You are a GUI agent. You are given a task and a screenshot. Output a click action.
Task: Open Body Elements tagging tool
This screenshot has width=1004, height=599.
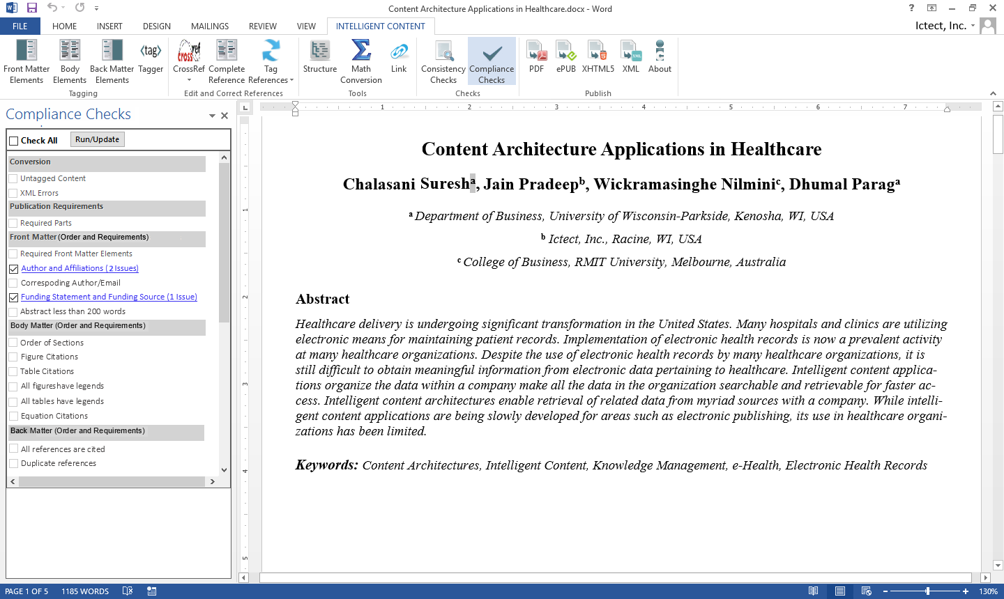(x=70, y=61)
